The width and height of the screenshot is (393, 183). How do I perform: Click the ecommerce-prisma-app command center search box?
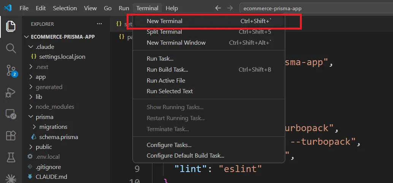[316, 8]
